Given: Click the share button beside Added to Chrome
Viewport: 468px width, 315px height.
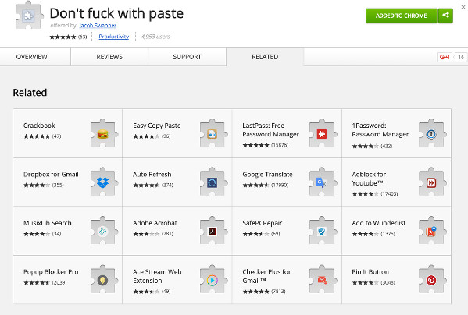Looking at the screenshot, I should 445,16.
